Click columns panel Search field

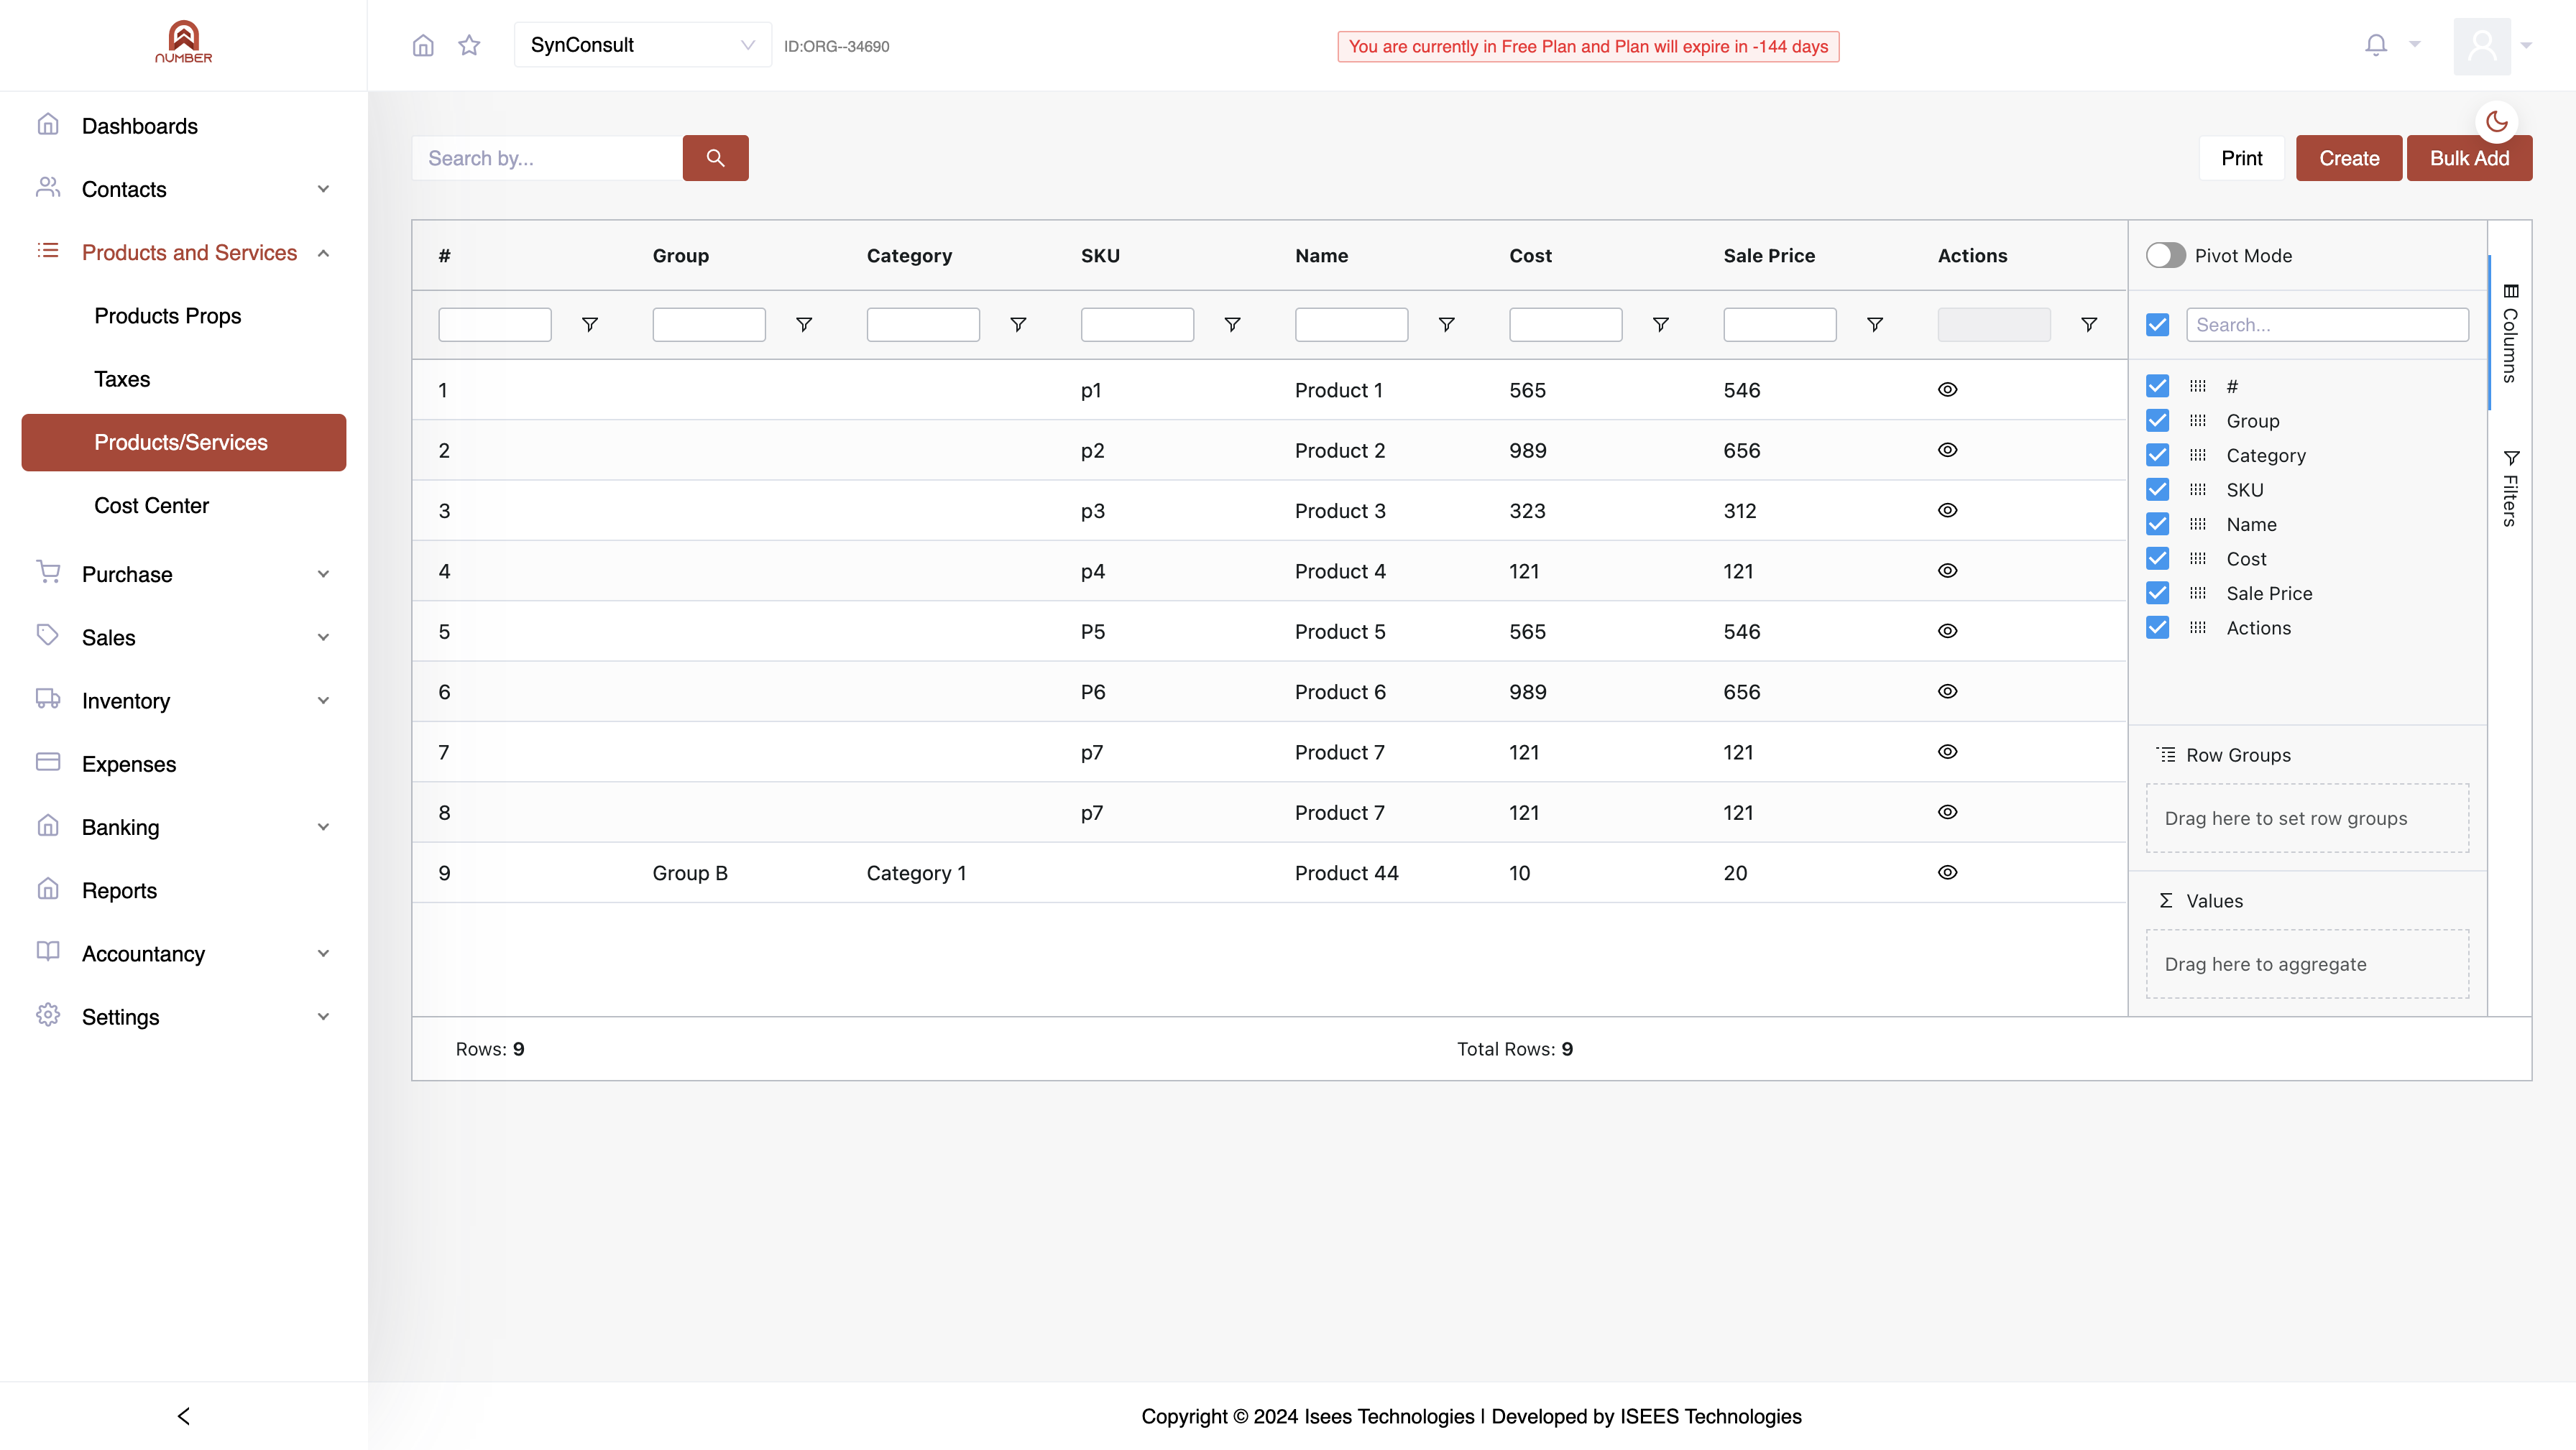(x=2327, y=325)
